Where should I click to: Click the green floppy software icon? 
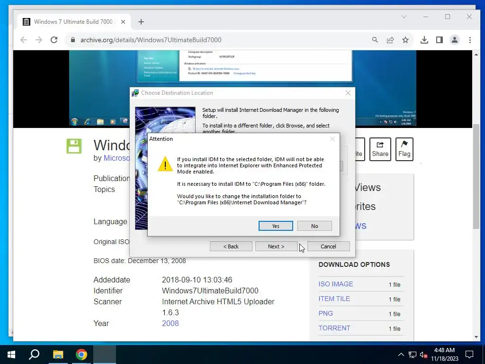74,146
